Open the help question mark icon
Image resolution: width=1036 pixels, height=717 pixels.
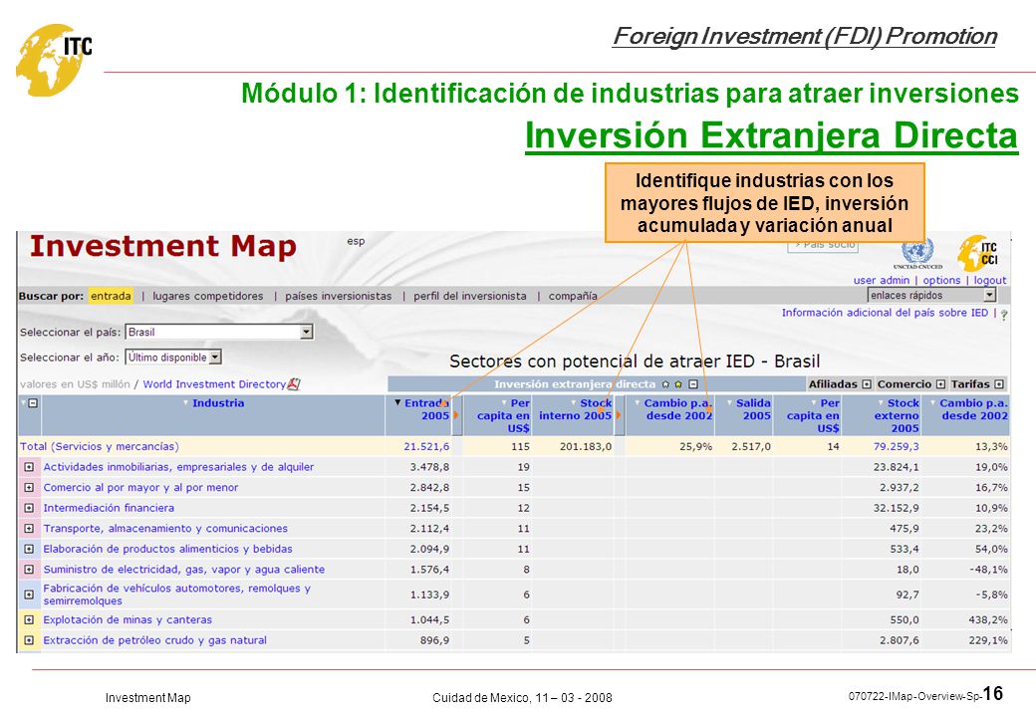click(1004, 315)
